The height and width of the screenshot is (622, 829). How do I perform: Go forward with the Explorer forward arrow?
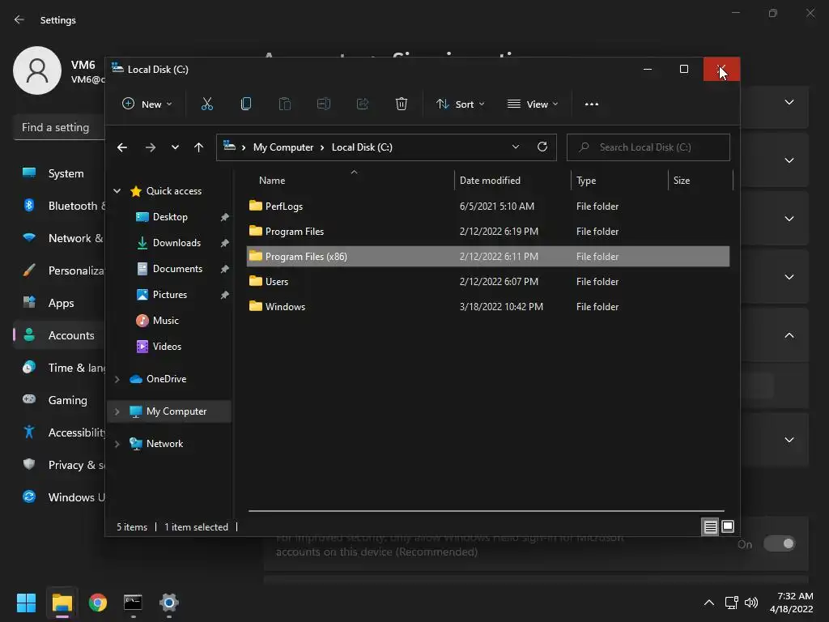pos(150,147)
